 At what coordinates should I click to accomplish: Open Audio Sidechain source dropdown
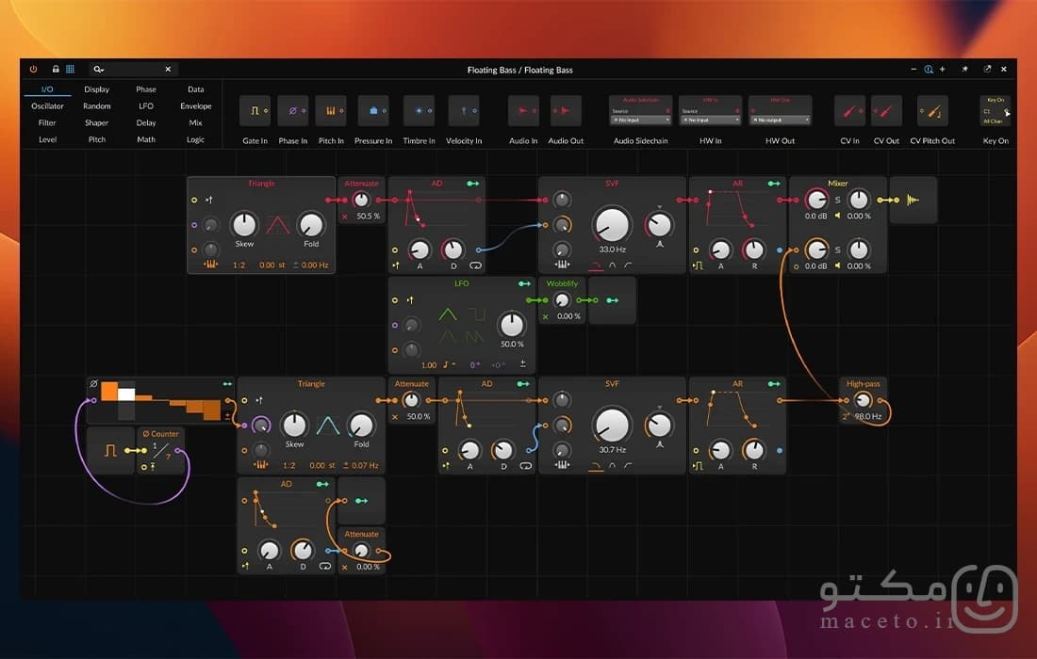(641, 121)
